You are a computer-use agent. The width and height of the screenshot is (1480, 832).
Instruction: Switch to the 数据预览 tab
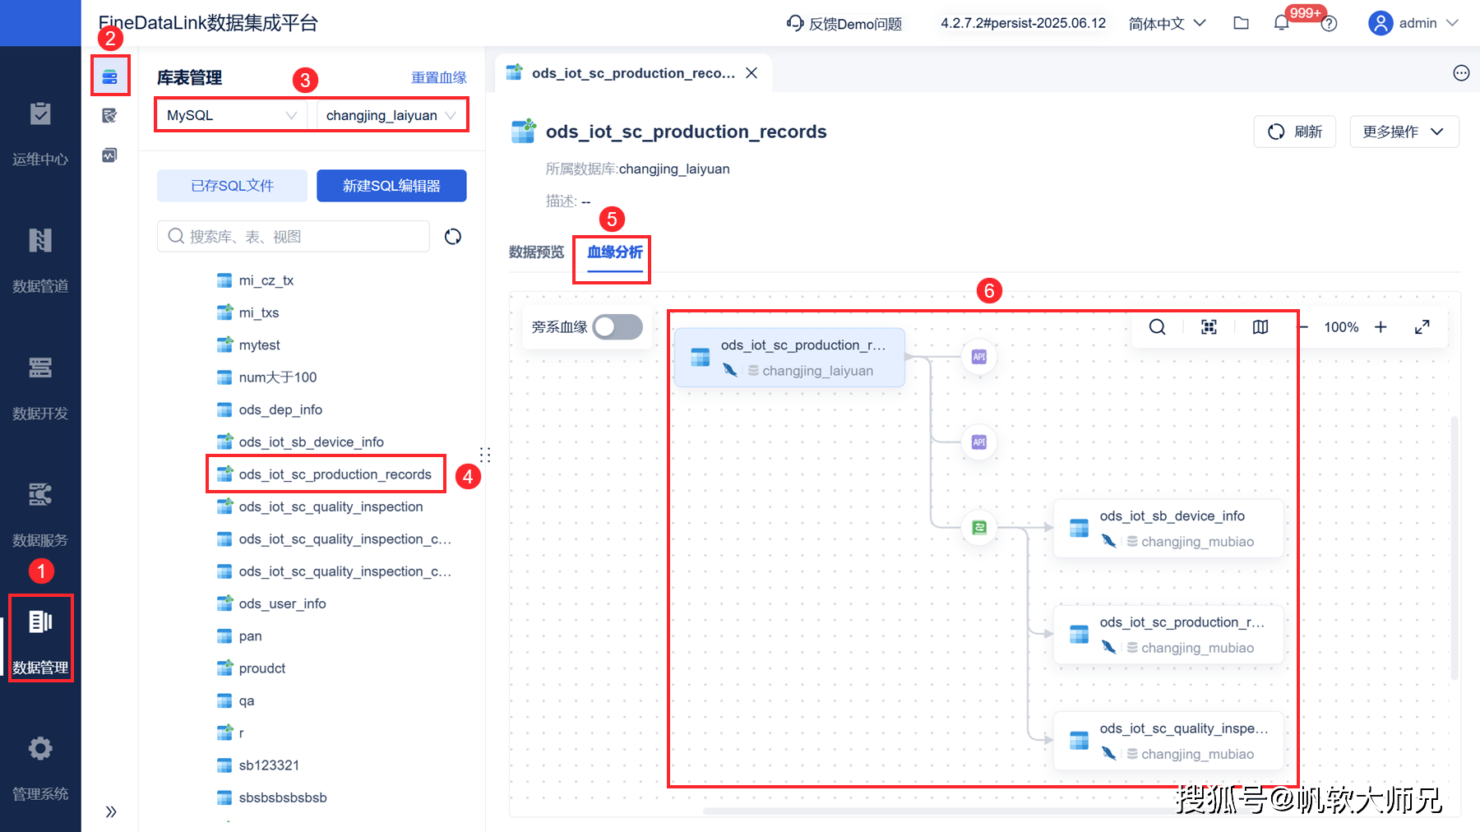[536, 252]
